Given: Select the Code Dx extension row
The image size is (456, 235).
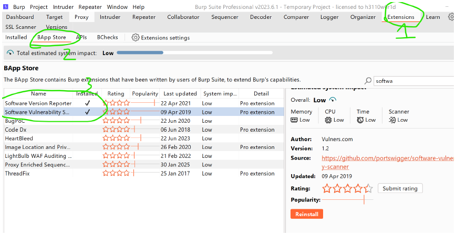Looking at the screenshot, I should (x=144, y=130).
